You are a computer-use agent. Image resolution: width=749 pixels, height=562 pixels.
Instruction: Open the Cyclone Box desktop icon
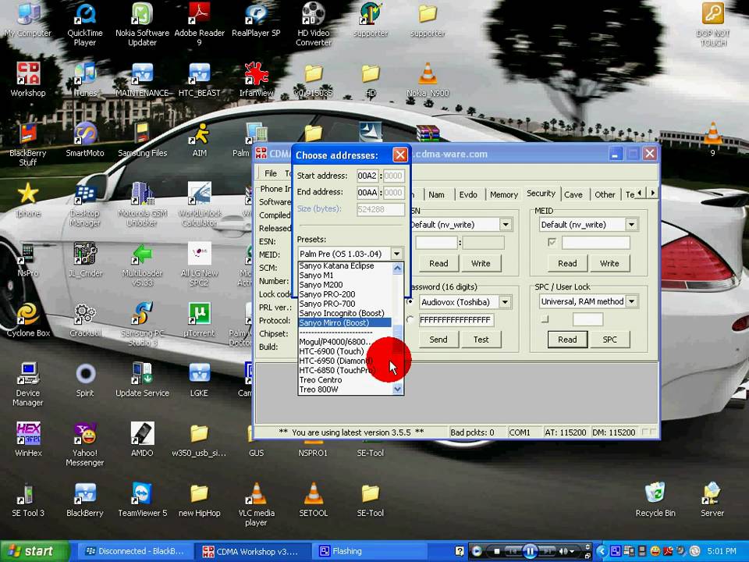[x=28, y=319]
